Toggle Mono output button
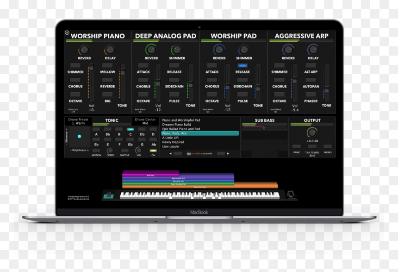398x272 pixels. click(328, 147)
